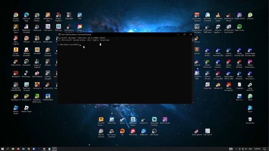This screenshot has width=269, height=151.
Task: Select the Rockstar Games Launcher desktop icon
Action: point(101,121)
